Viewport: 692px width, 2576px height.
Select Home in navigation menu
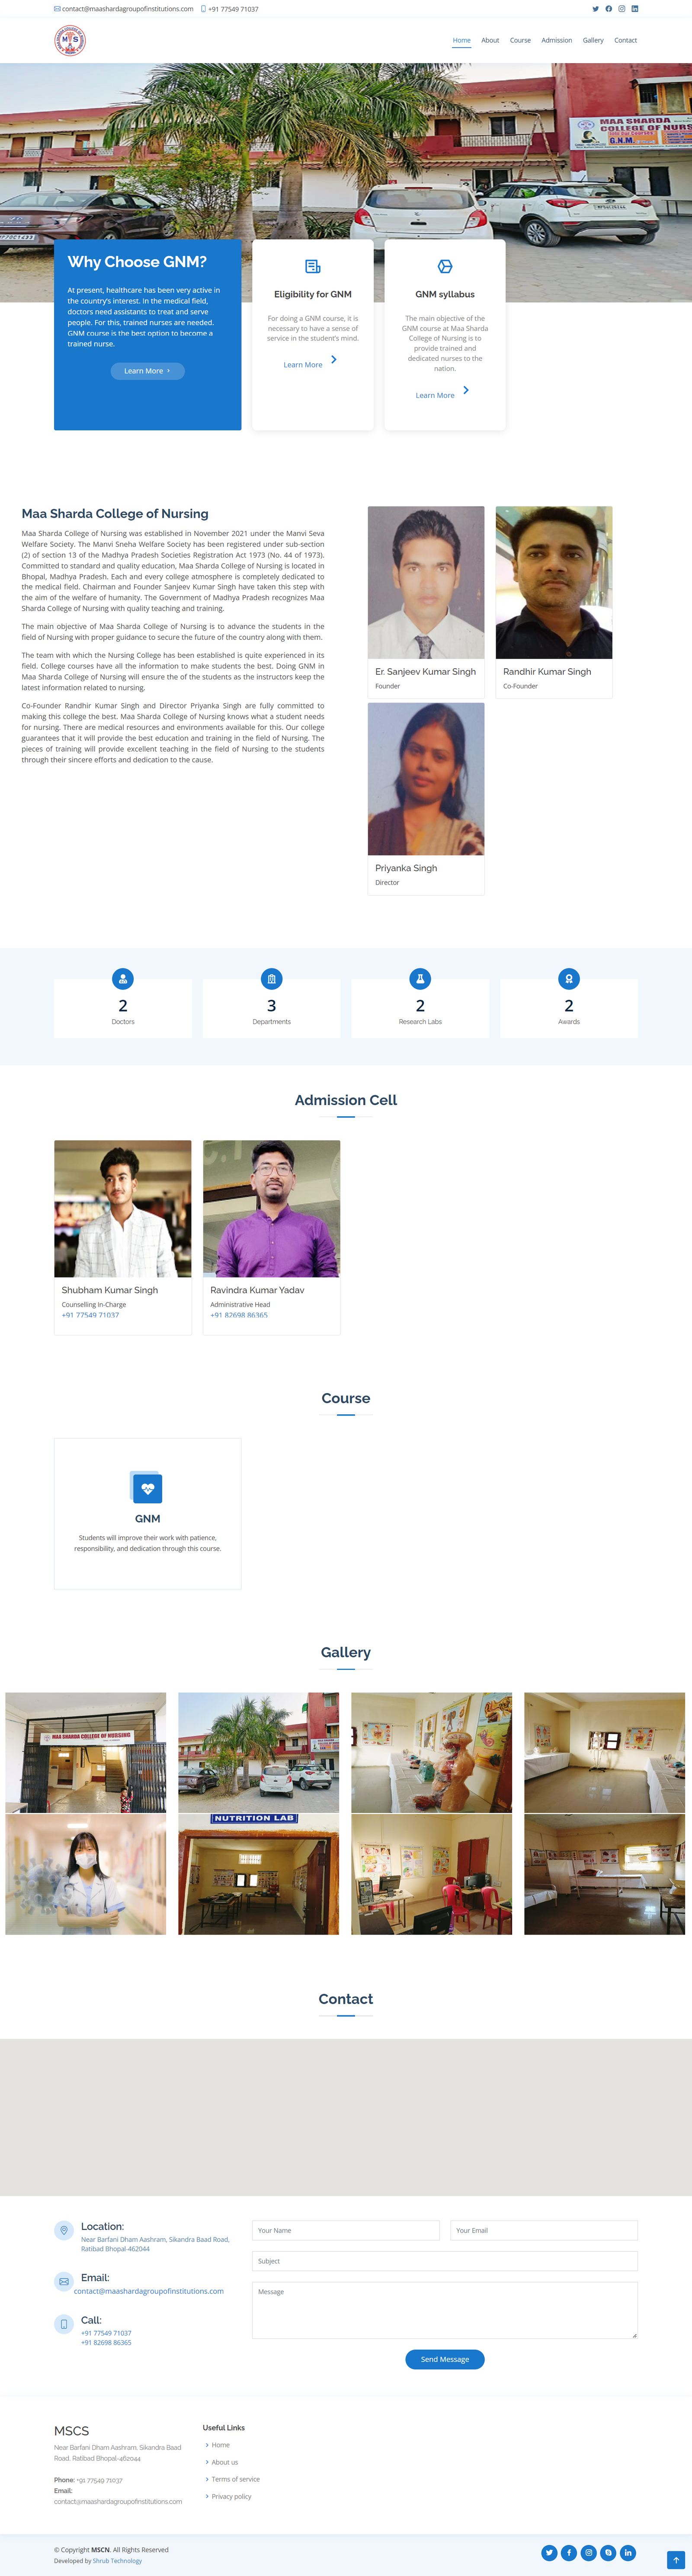point(462,41)
